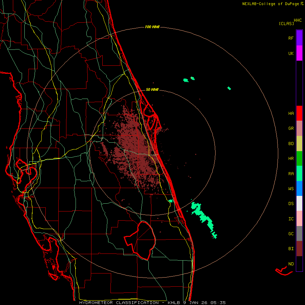Image resolution: width=305 pixels, height=305 pixels.
Task: Click the HYDROMETEOR CLASSIFICATION title text
Action: click(119, 303)
